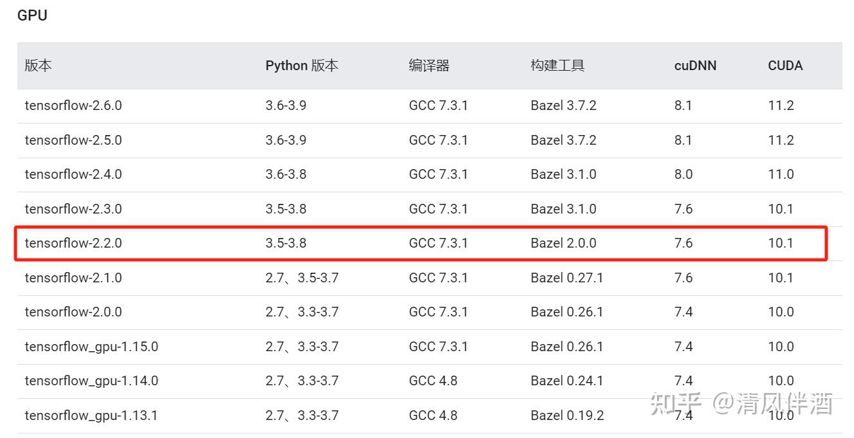Screen dimensions: 854x438
Task: Click the cuDNN column header
Action: [695, 66]
